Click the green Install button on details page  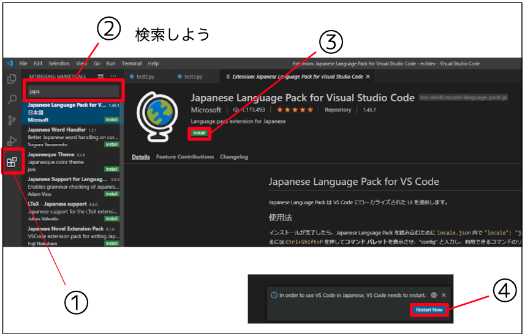coord(199,133)
